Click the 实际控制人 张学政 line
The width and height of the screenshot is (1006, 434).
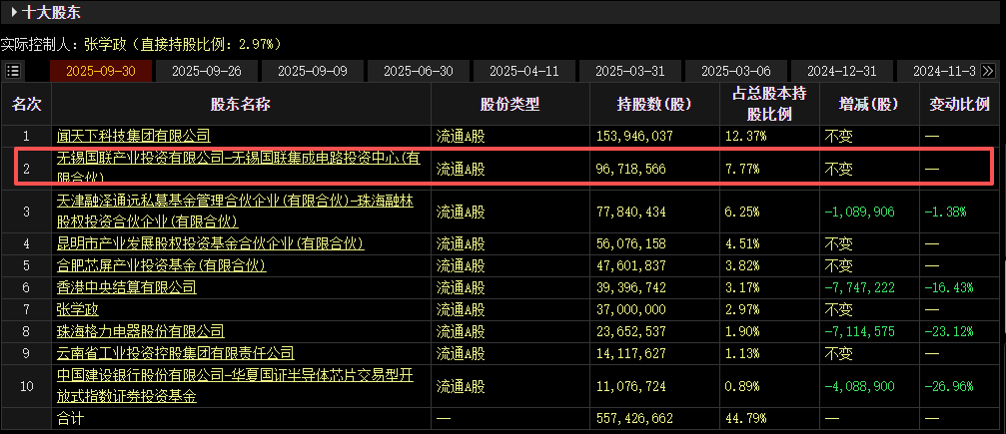[x=141, y=44]
